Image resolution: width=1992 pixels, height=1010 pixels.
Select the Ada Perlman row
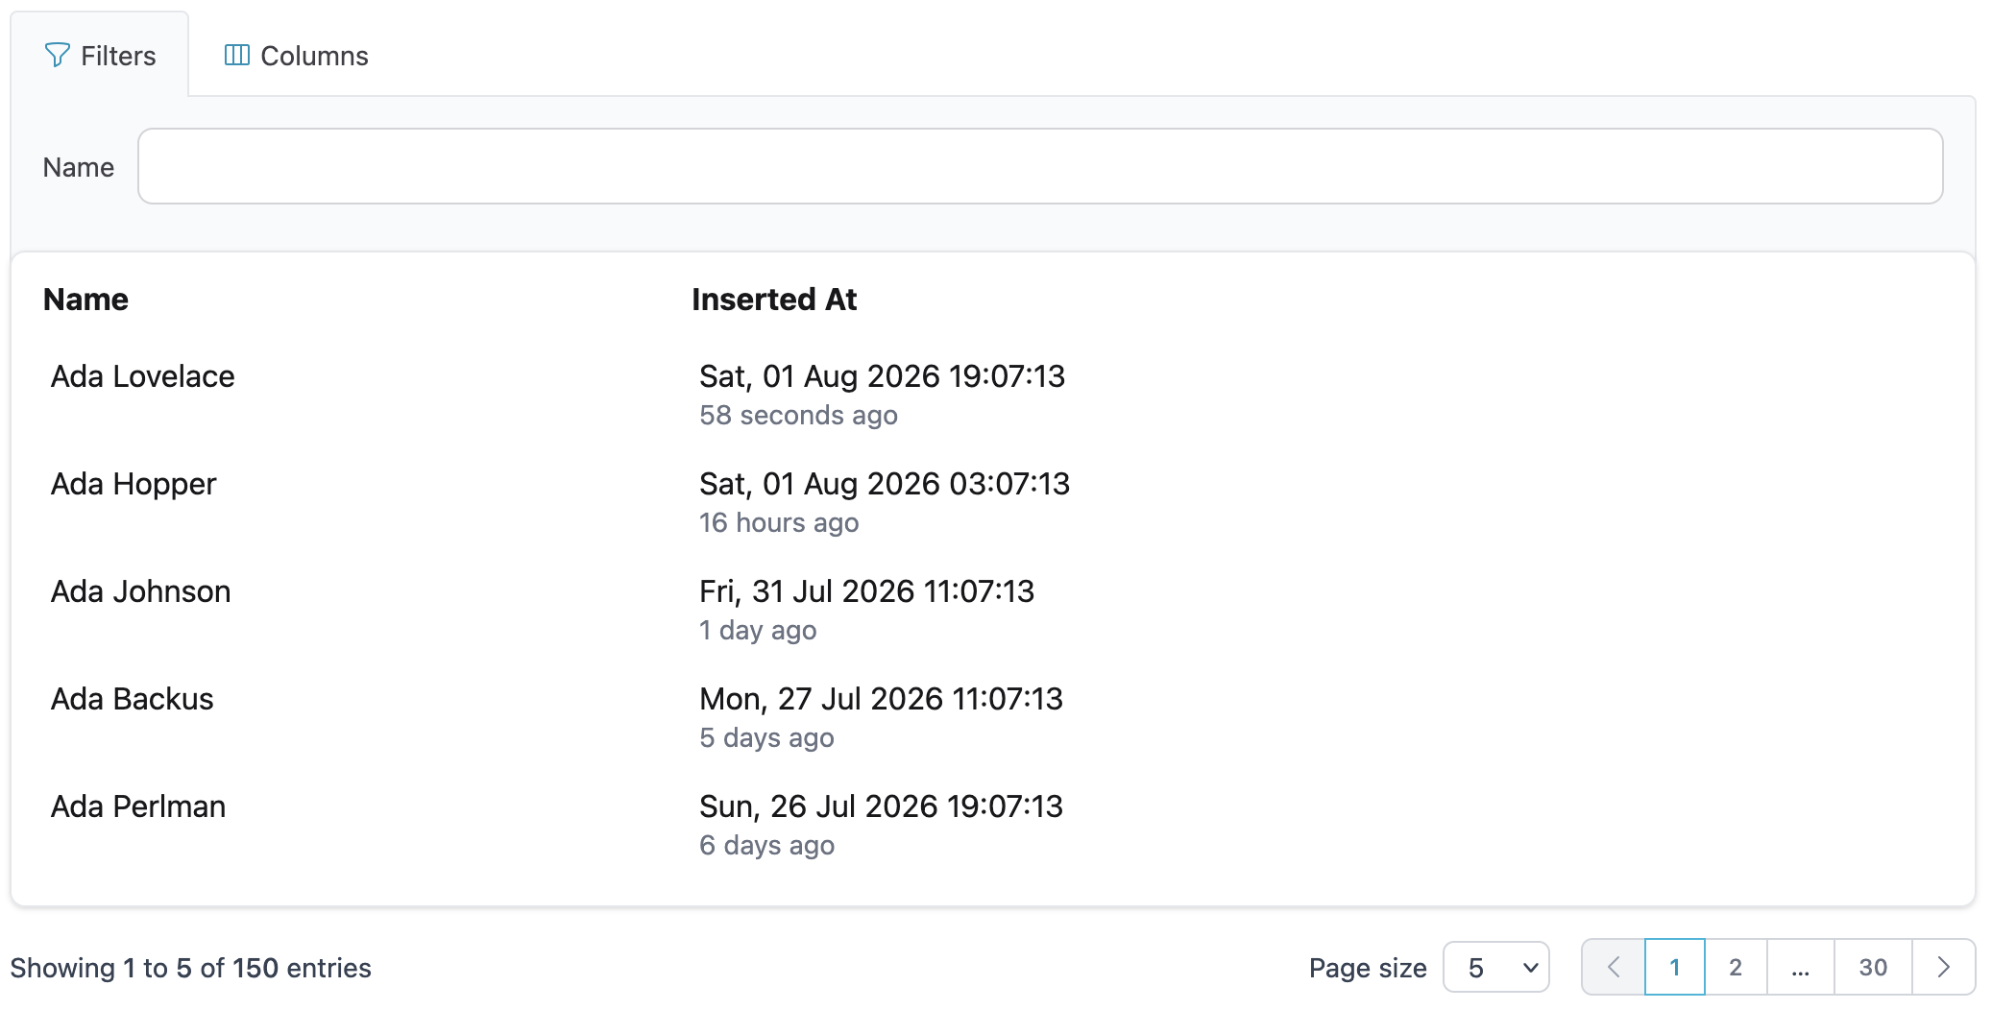[x=993, y=825]
